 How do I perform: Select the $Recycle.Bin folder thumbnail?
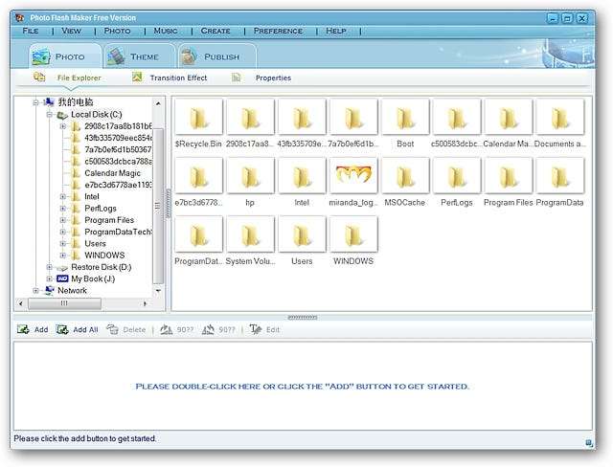click(x=198, y=117)
